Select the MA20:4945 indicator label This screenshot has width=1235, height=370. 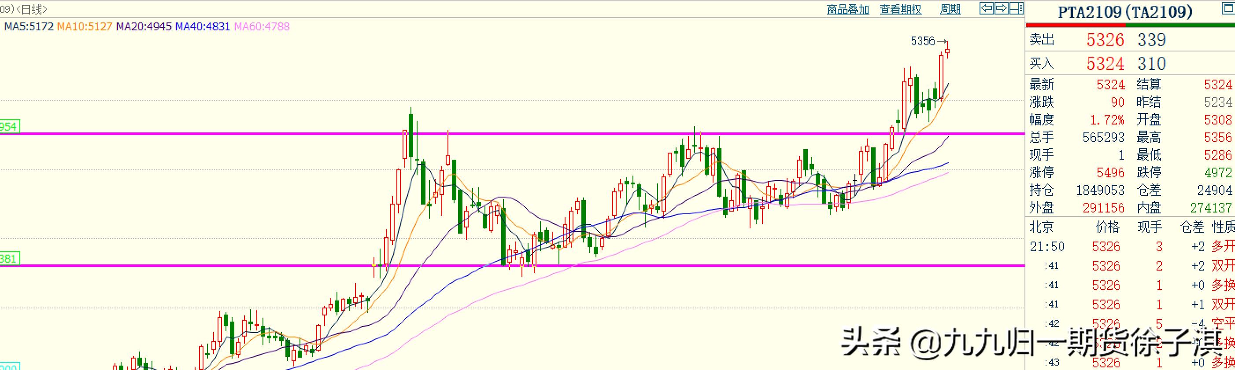click(144, 26)
